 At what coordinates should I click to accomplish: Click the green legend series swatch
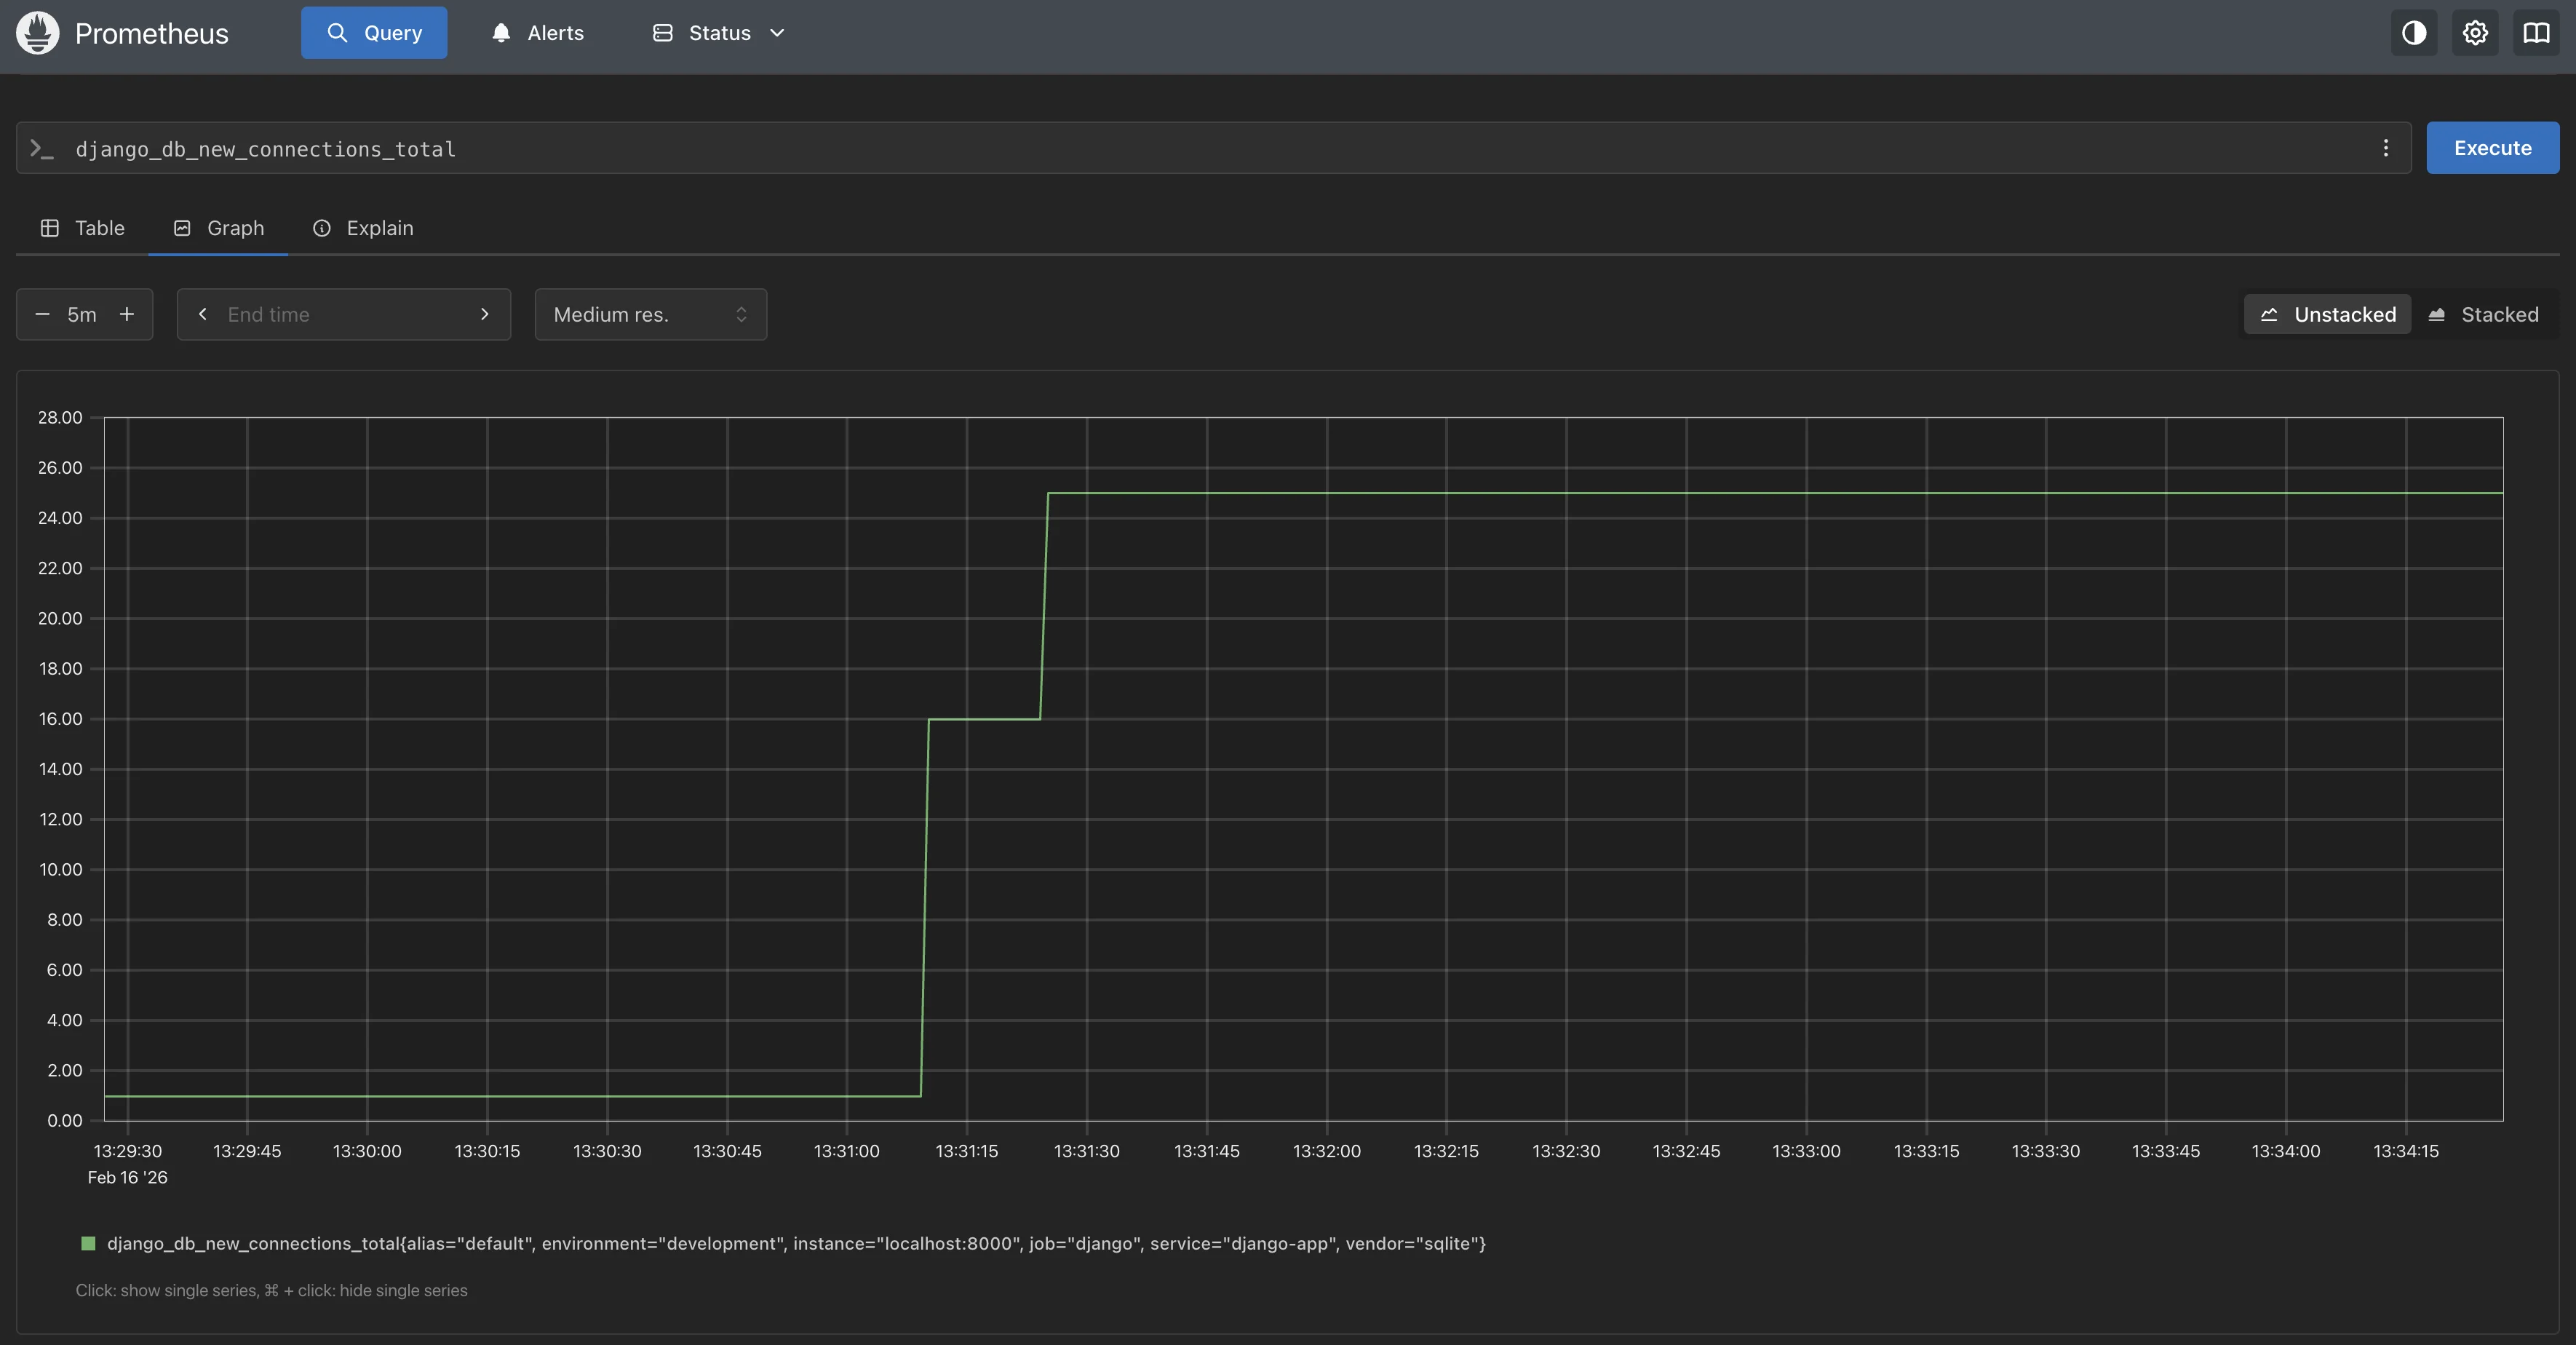pos(88,1243)
